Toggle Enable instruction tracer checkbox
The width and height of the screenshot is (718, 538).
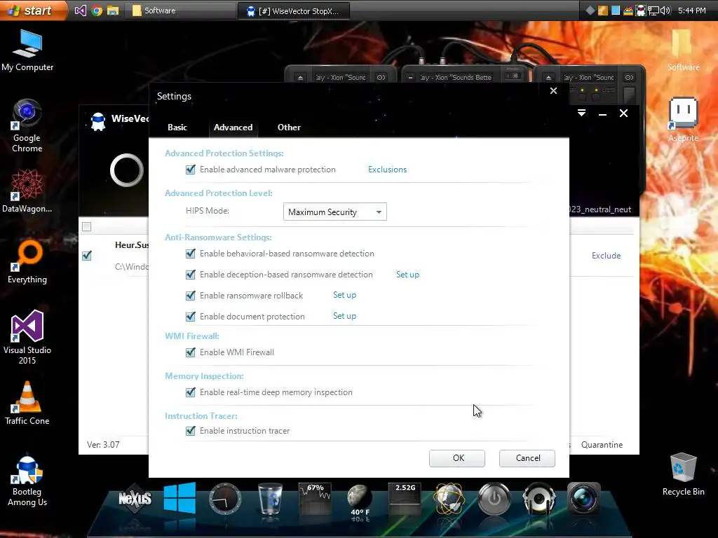191,431
